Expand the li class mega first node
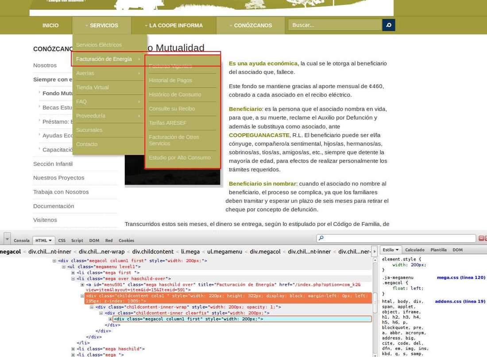 (73, 272)
